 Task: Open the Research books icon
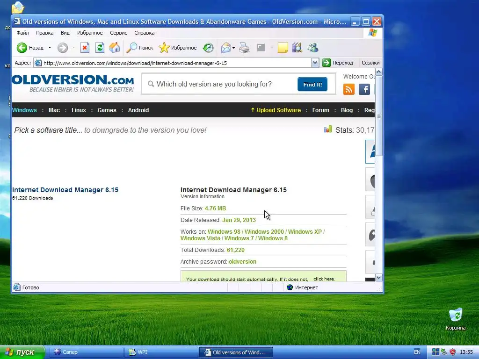click(x=297, y=48)
